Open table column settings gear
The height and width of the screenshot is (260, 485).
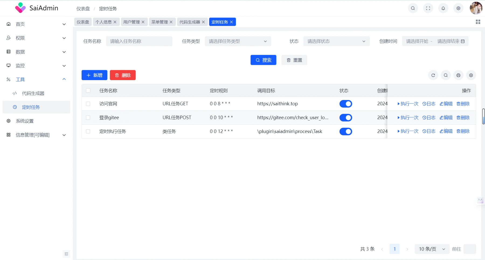point(471,75)
